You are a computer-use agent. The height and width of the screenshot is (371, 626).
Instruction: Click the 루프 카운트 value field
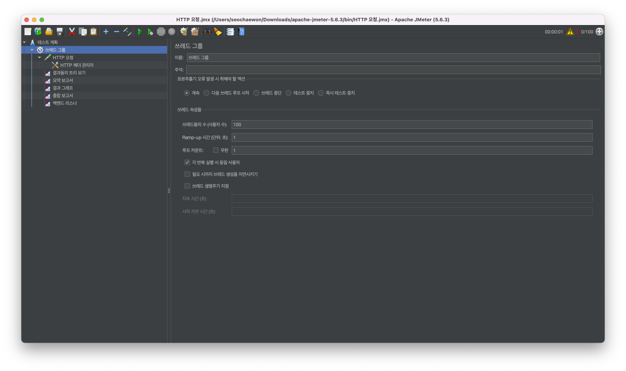(x=412, y=150)
